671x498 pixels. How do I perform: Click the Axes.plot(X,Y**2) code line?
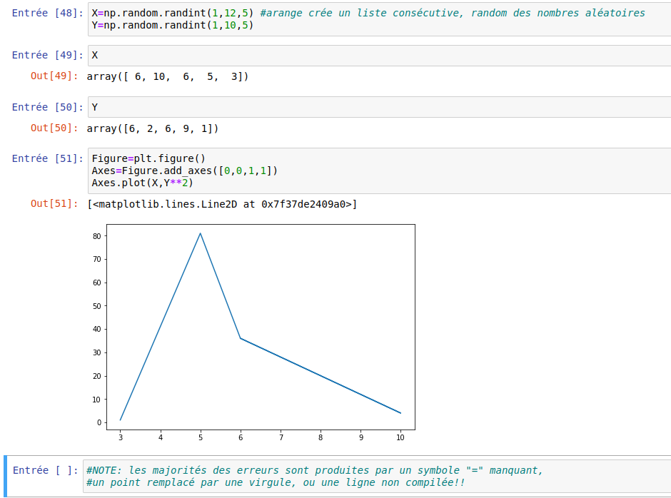click(x=143, y=183)
